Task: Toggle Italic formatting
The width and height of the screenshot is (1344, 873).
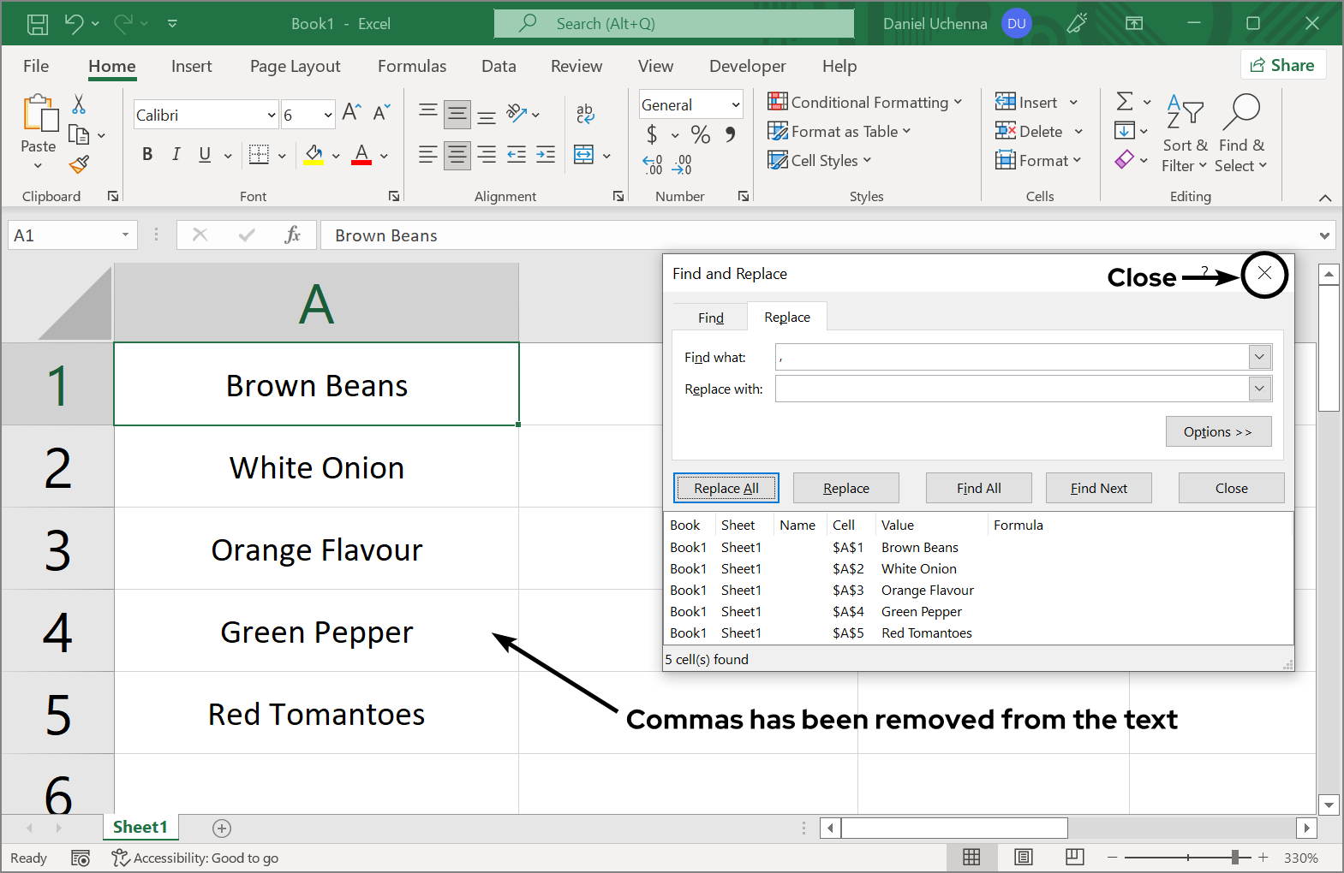Action: tap(176, 154)
